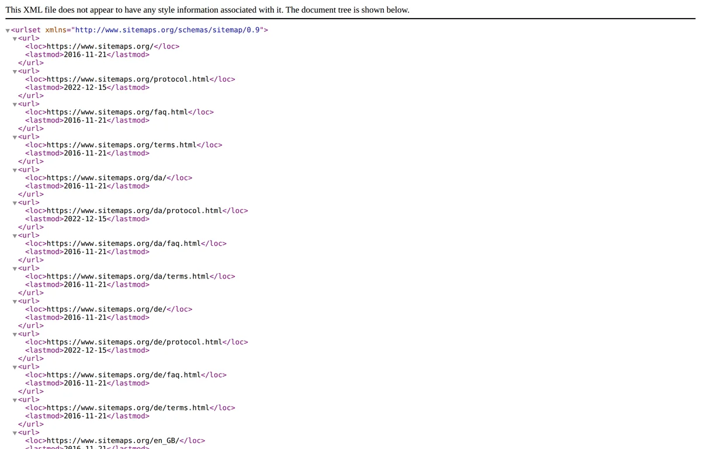The width and height of the screenshot is (701, 449).
Task: Click loc text "https://www.sitemaps.org/de/"
Action: point(106,309)
